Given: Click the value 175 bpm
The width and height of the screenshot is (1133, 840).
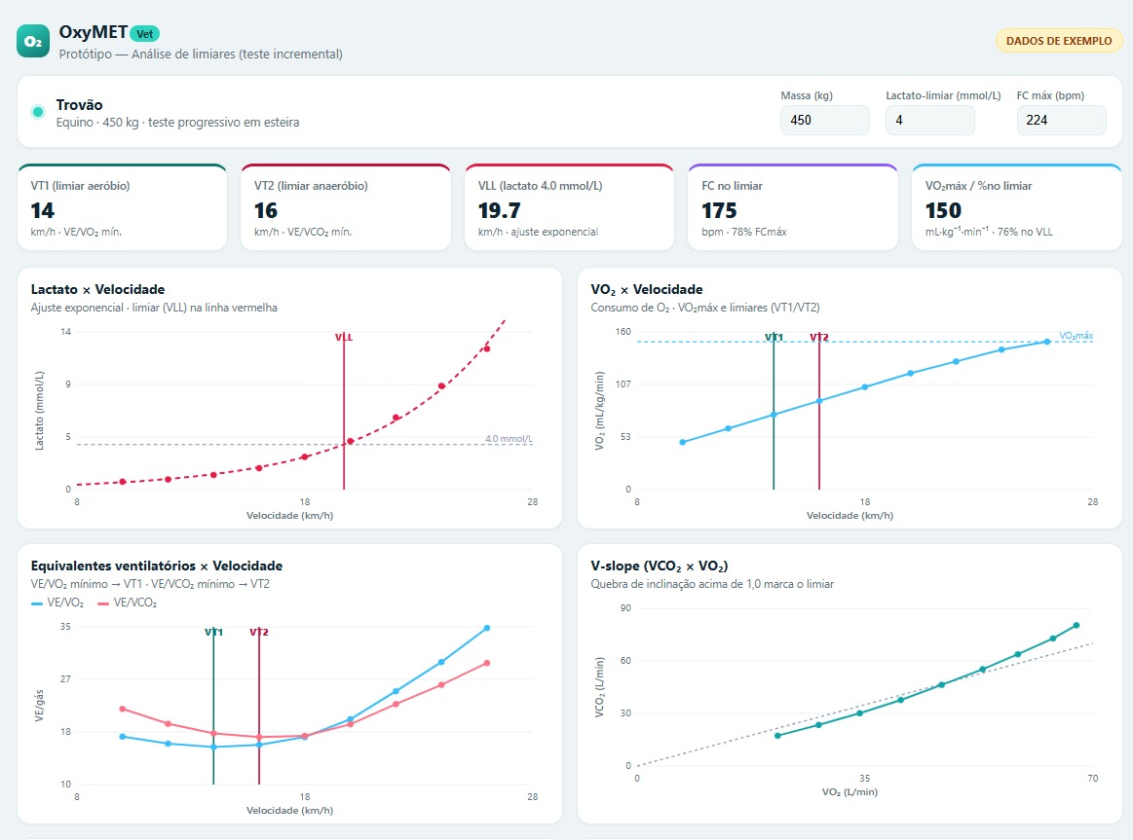Looking at the screenshot, I should (719, 210).
